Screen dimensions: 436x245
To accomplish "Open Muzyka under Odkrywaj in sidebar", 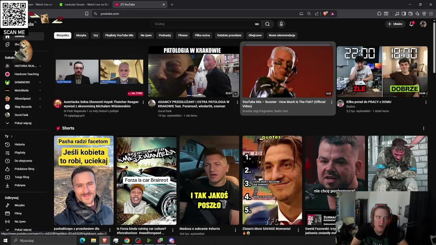I will [x=24, y=205].
